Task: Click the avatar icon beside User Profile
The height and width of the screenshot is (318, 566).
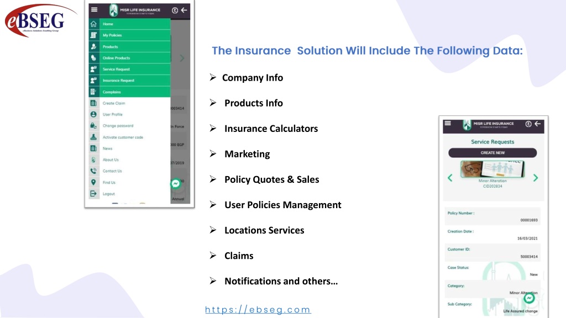Action: click(x=93, y=114)
